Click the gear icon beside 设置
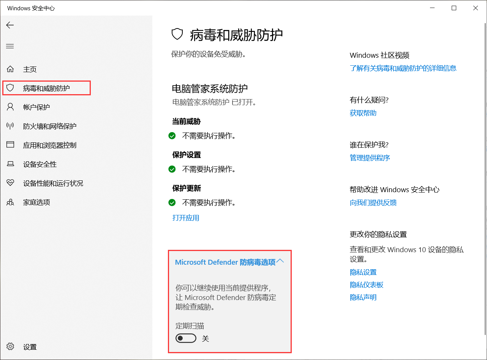This screenshot has height=360, width=487. (10, 347)
